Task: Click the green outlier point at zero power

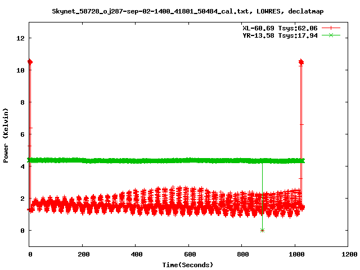Action: (263, 230)
